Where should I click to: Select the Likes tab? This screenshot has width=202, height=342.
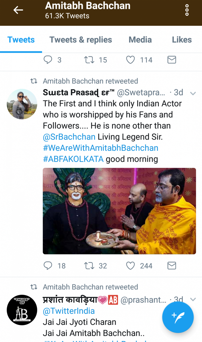(182, 40)
